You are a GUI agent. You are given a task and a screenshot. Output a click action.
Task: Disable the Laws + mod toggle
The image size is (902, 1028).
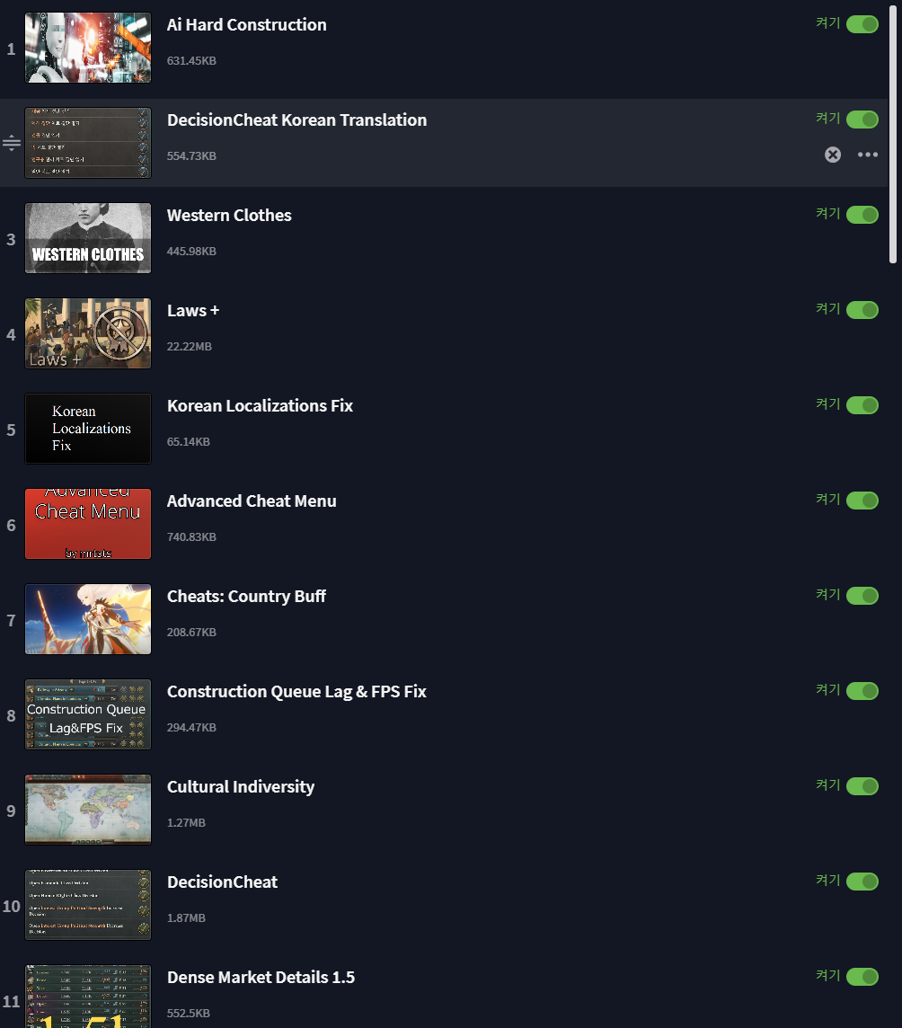(x=862, y=309)
